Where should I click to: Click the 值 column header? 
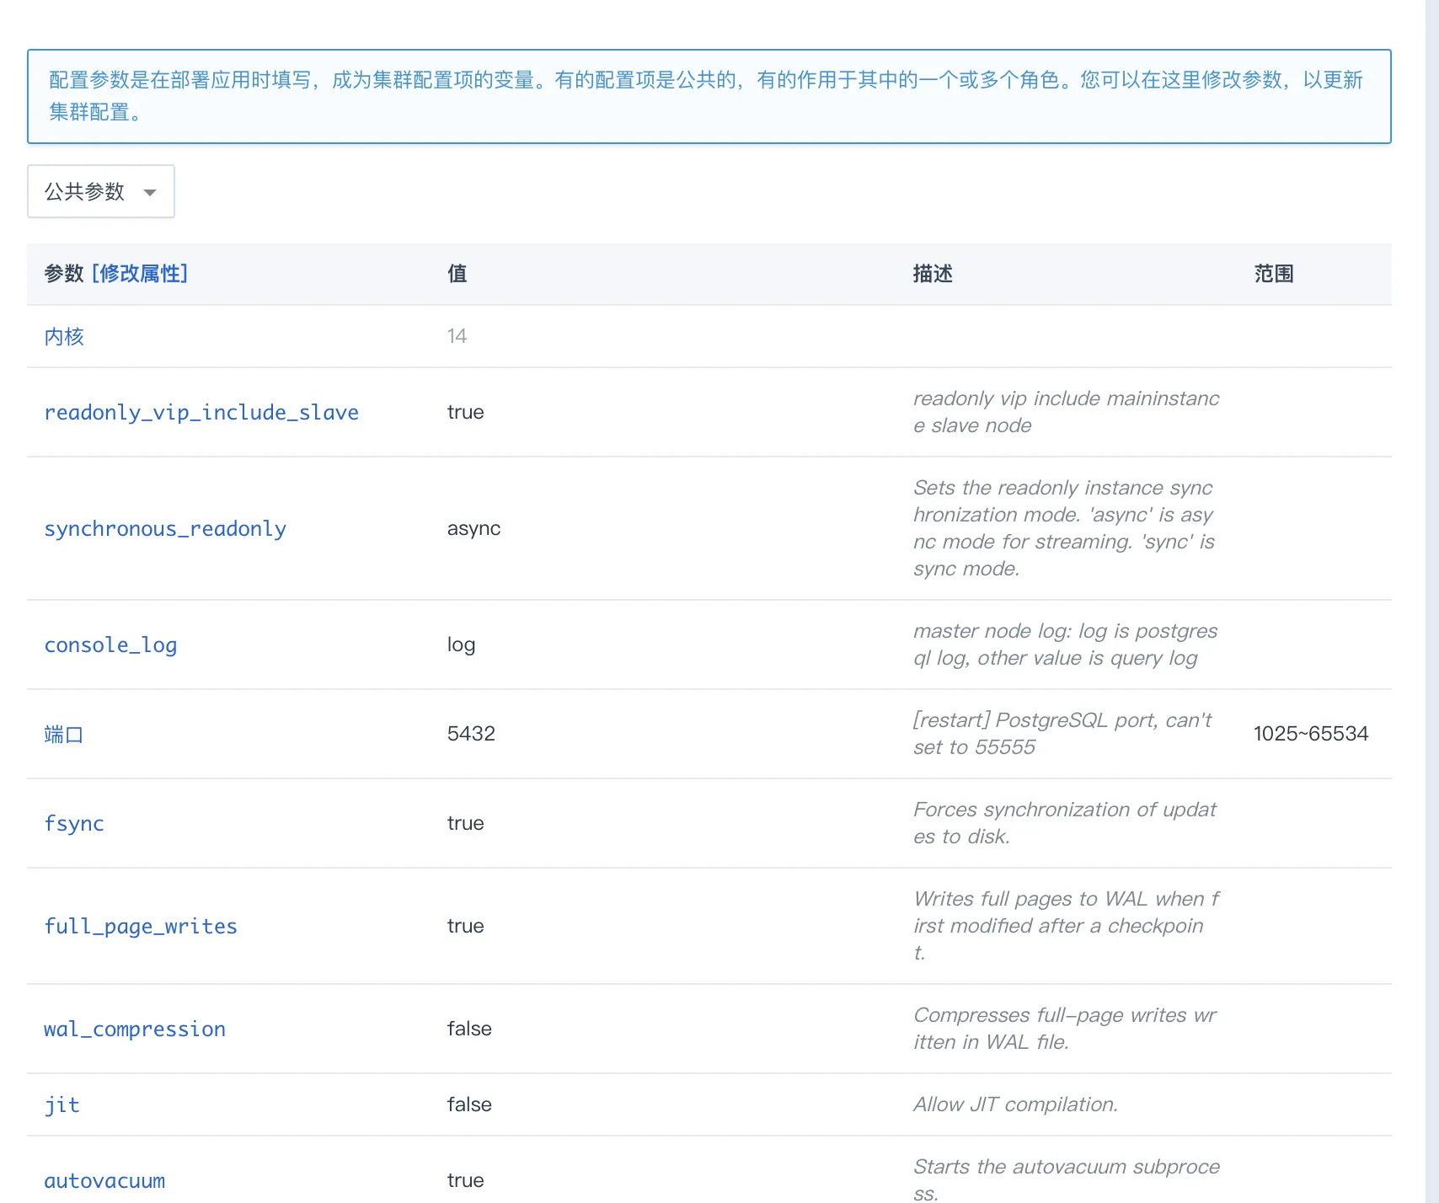[457, 273]
